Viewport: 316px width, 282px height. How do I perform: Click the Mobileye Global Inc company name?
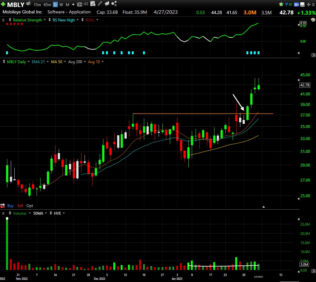click(22, 12)
